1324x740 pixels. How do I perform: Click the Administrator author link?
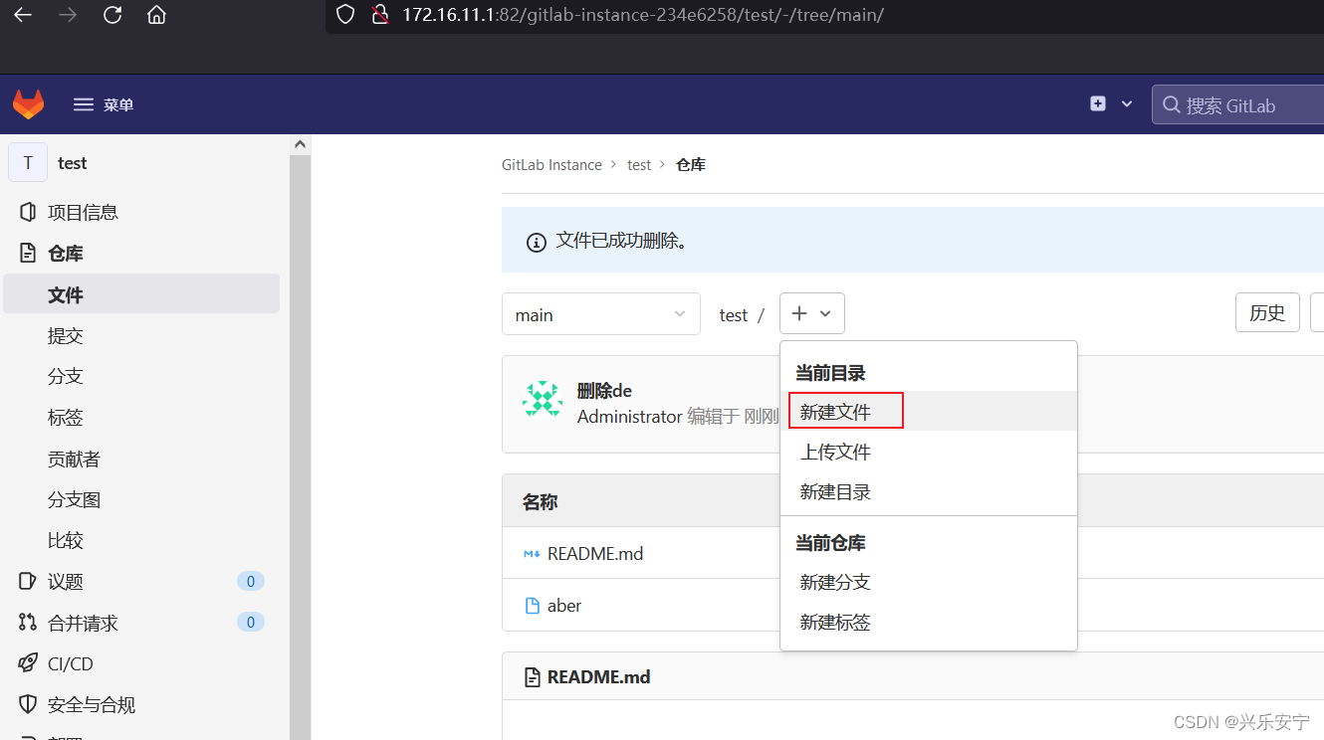click(630, 417)
